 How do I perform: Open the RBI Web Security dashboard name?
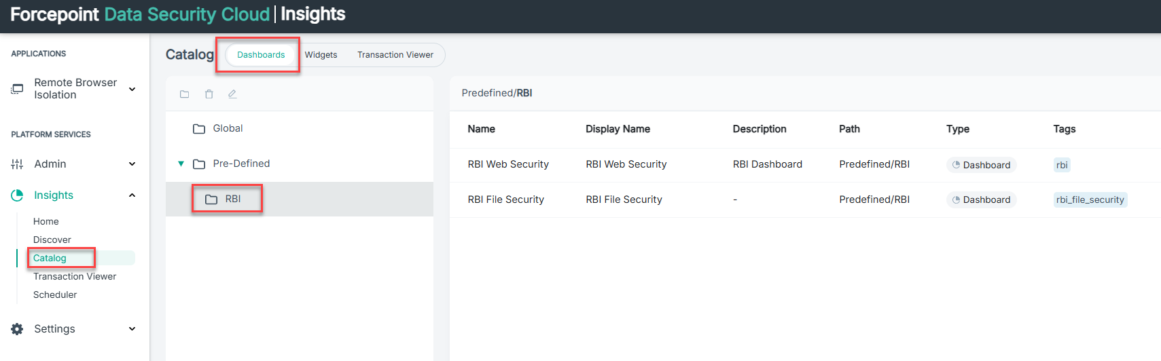point(508,164)
